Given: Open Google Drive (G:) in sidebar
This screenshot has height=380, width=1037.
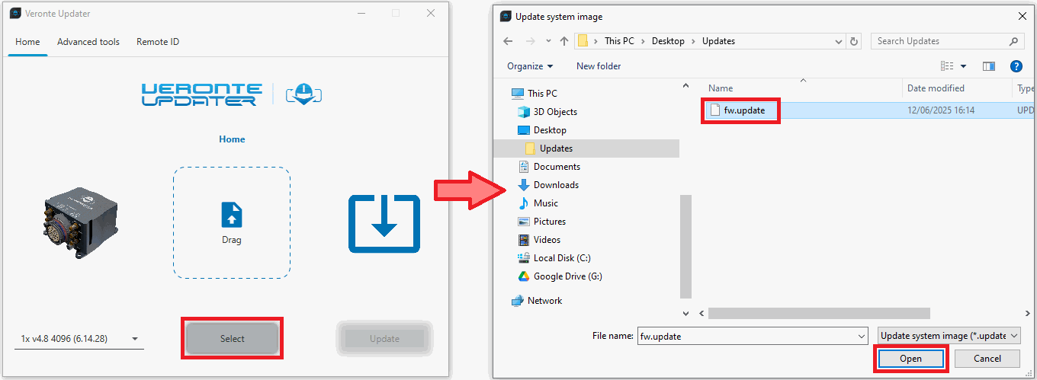Looking at the screenshot, I should (567, 276).
